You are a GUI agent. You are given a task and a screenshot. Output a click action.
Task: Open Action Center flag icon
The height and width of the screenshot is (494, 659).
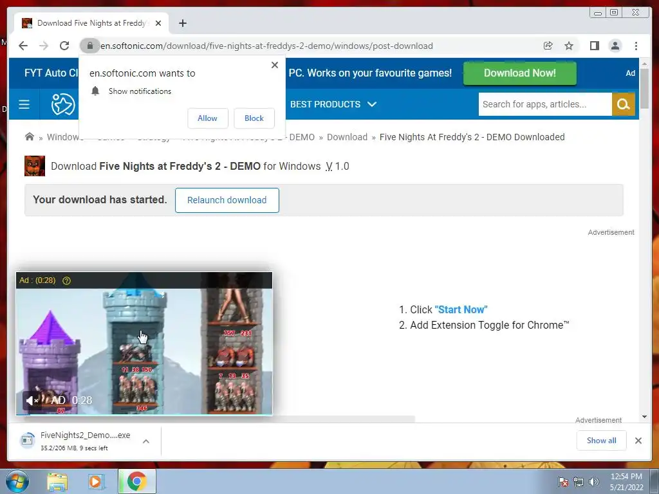point(563,481)
